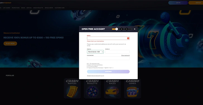Click the red error icon in email field
Viewport: 203px width, 105px height.
tap(128, 38)
